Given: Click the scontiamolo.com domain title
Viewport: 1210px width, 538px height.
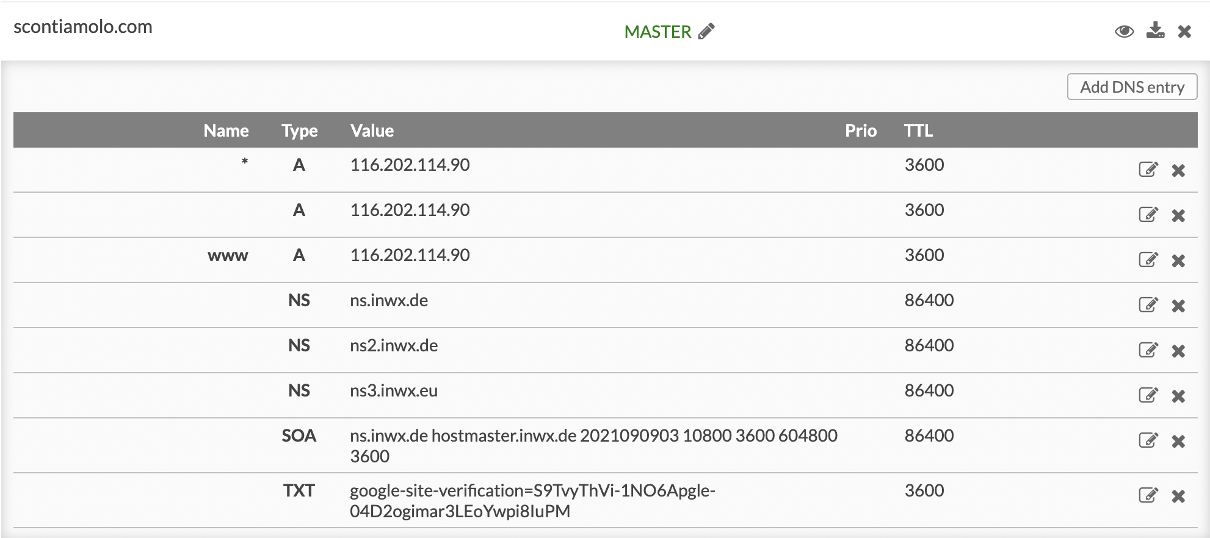Looking at the screenshot, I should (x=83, y=27).
